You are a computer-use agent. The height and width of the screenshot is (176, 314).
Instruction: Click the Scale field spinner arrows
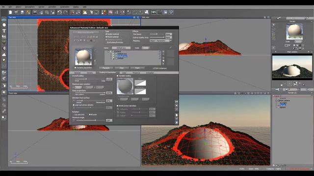(x=149, y=48)
